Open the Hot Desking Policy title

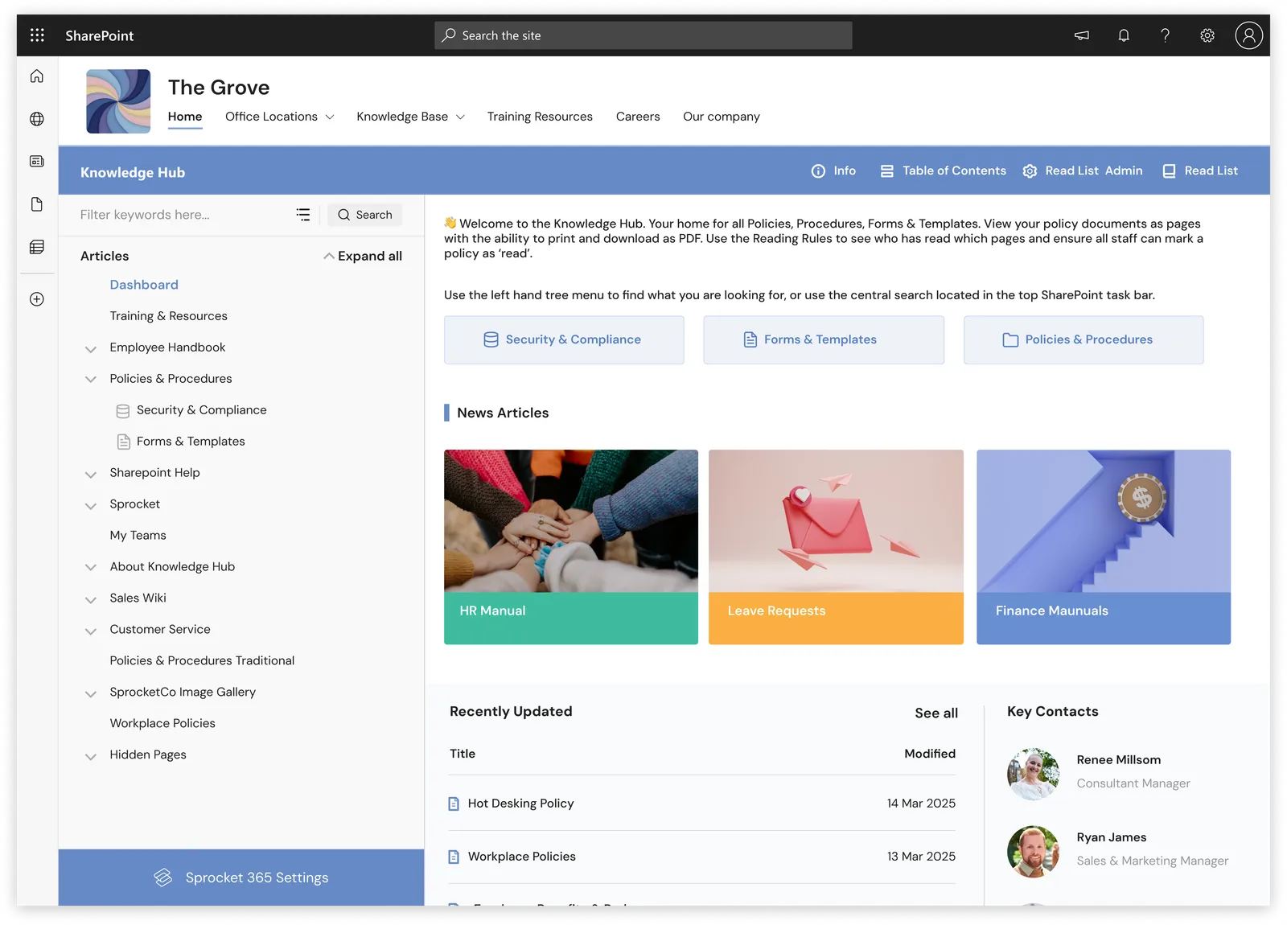tap(520, 804)
